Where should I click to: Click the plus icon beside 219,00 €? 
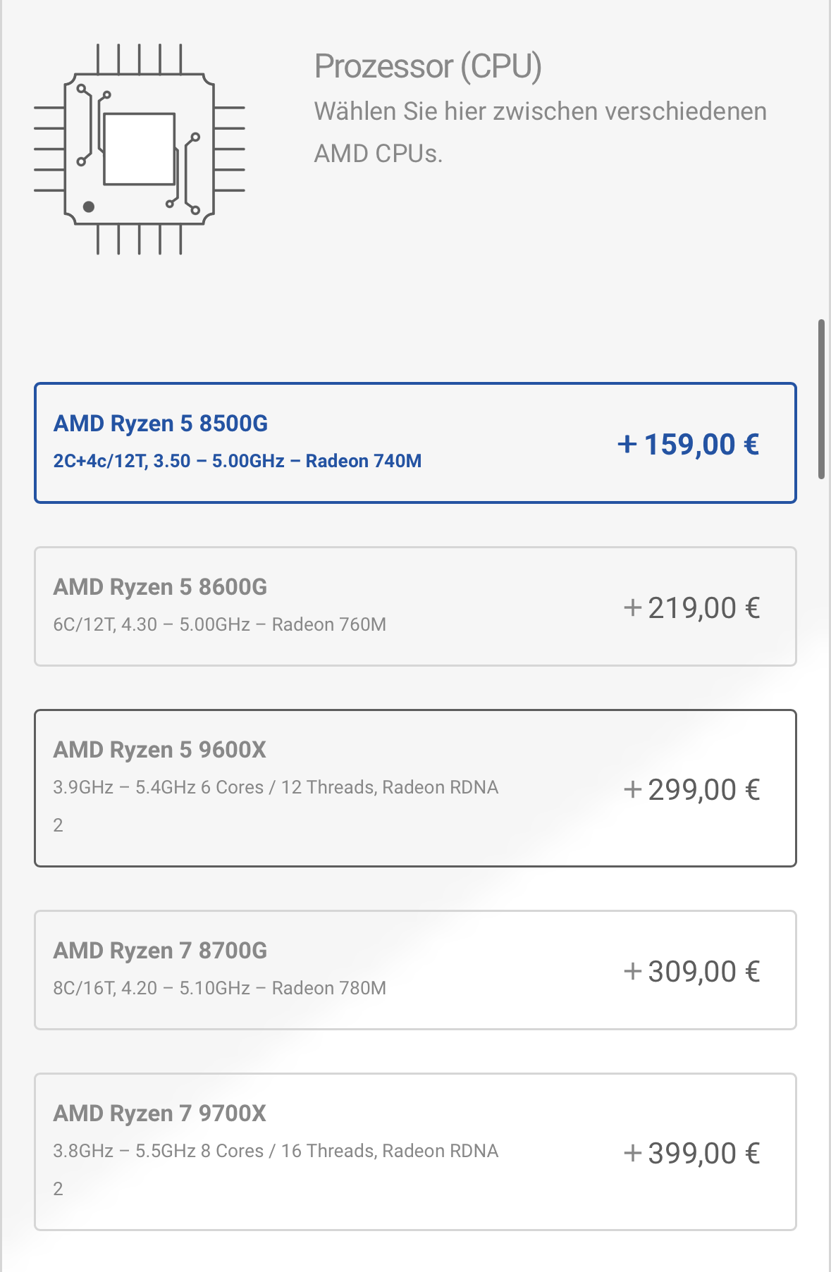click(x=632, y=608)
